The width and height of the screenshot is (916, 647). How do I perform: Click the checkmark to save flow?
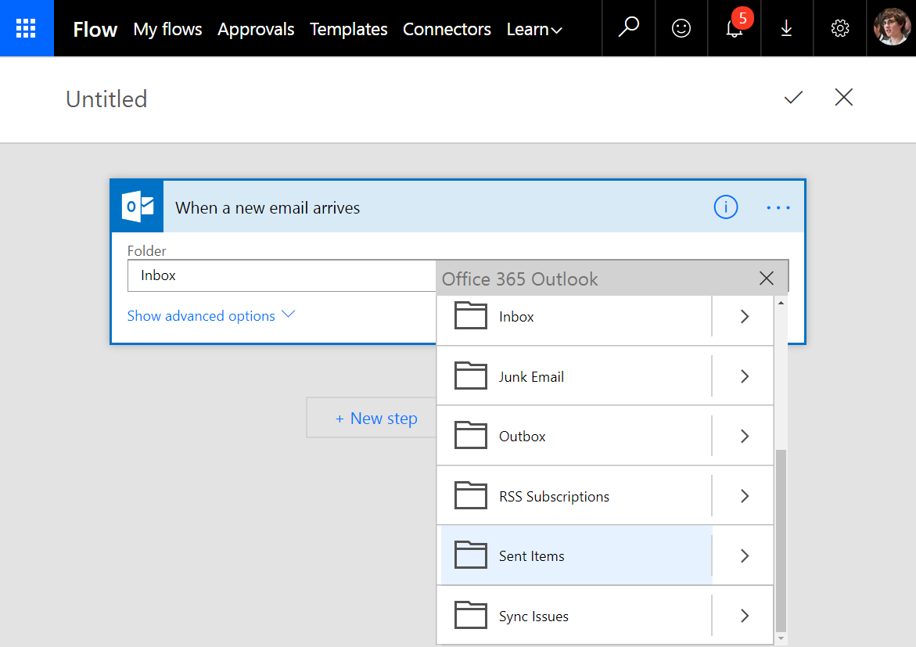click(793, 98)
